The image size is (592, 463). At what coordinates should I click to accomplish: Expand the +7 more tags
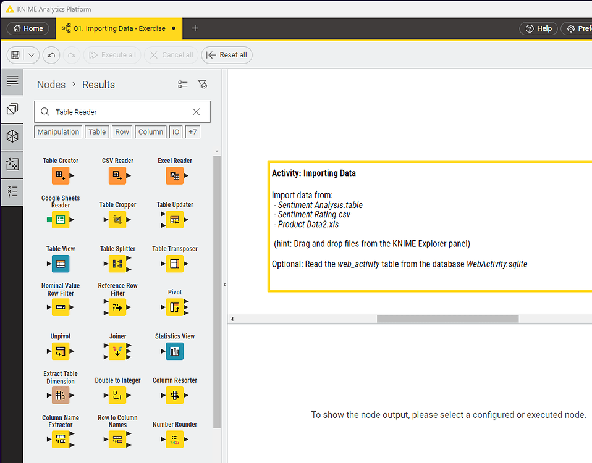(x=193, y=131)
